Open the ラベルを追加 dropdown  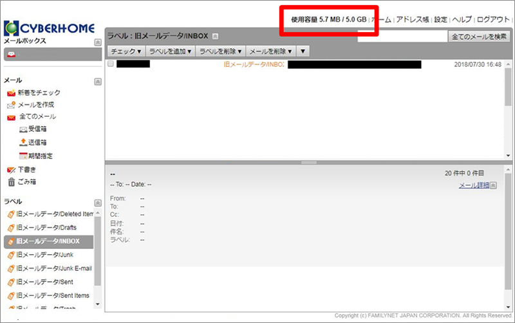(x=169, y=51)
